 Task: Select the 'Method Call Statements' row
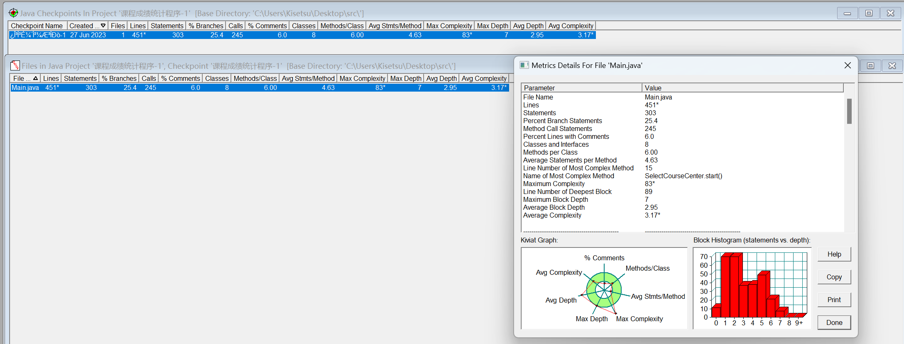(683, 128)
